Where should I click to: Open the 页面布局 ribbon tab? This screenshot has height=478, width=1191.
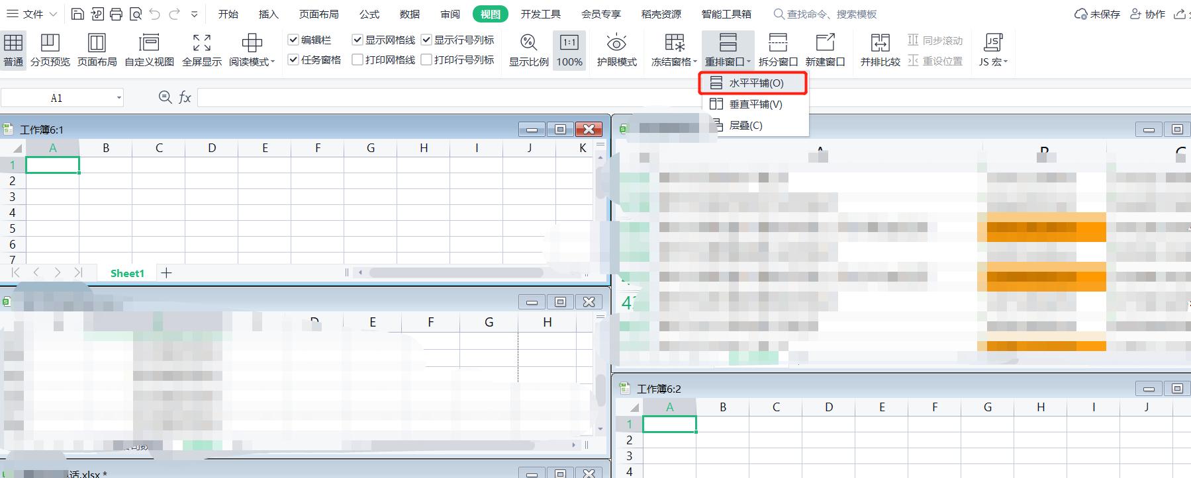coord(318,14)
